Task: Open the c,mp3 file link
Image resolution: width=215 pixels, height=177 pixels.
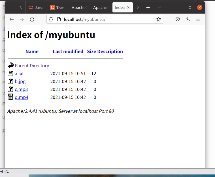Action: [21, 90]
